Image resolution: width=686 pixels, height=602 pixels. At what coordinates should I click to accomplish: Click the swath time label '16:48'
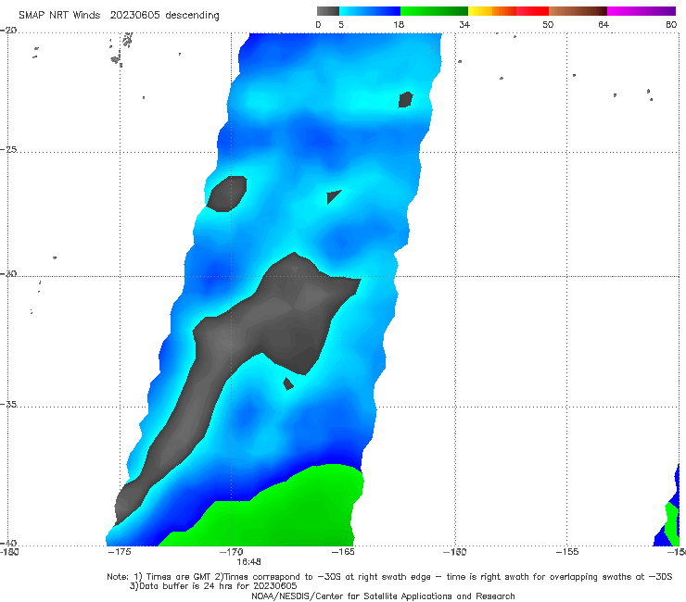(248, 561)
